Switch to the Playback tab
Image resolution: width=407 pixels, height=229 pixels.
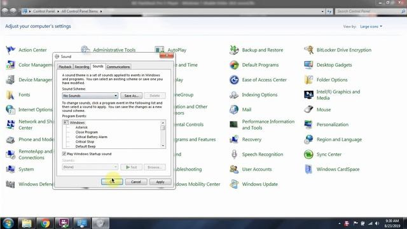[x=65, y=67]
